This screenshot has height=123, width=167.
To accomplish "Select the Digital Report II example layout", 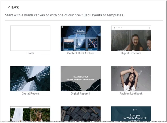I will (81, 79).
